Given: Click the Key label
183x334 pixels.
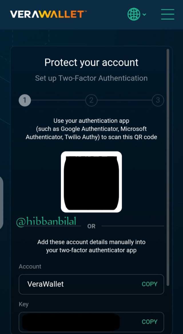Looking at the screenshot, I should pyautogui.click(x=24, y=304).
